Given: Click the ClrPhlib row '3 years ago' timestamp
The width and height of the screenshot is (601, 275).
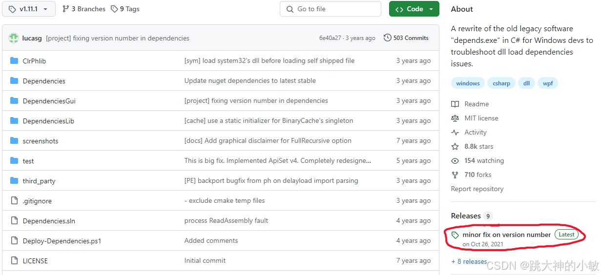Looking at the screenshot, I should tap(414, 60).
